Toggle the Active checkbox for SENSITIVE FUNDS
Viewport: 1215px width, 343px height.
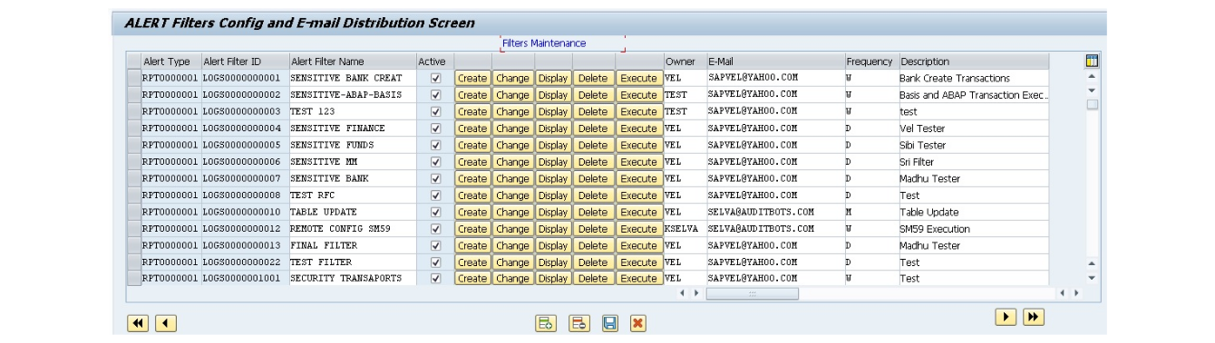(x=435, y=145)
